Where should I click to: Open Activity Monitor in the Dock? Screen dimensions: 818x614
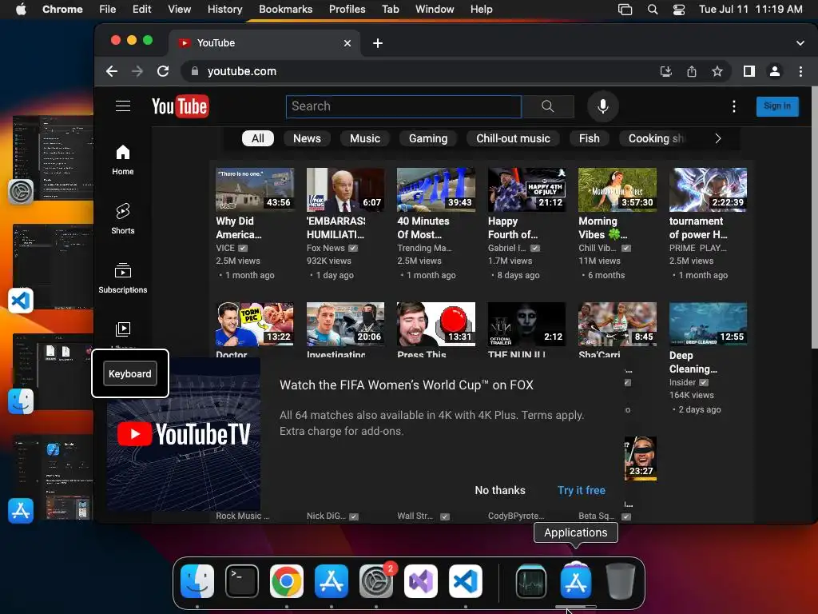(x=531, y=581)
